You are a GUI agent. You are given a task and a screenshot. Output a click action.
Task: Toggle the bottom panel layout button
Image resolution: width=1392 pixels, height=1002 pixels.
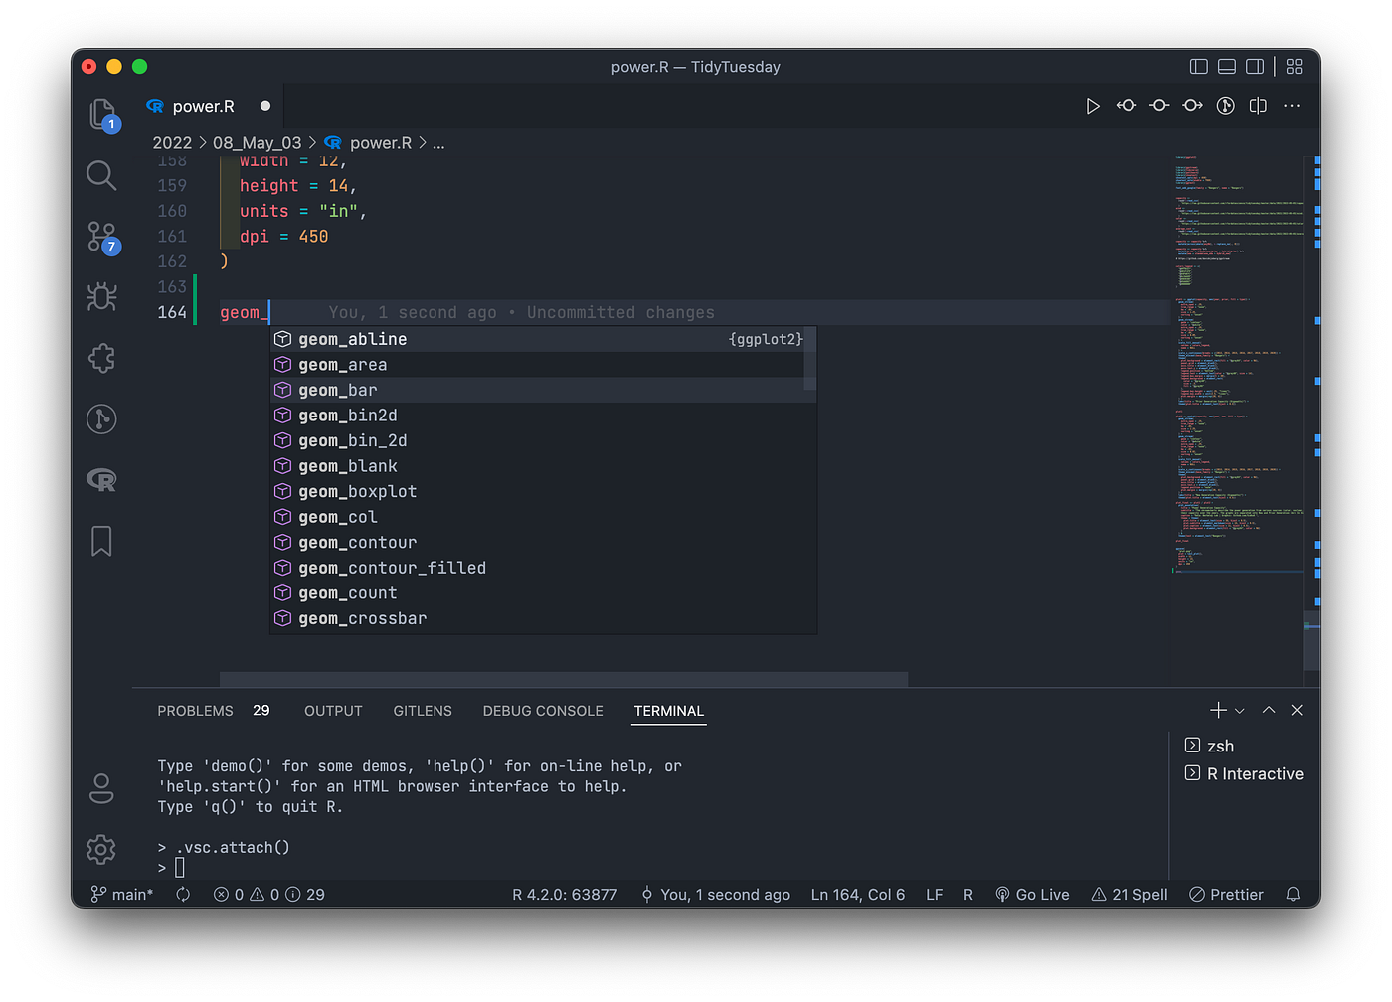coord(1227,67)
